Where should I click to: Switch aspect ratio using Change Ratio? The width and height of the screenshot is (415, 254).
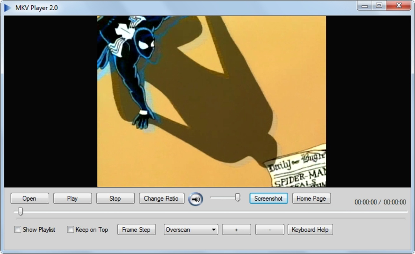pos(162,198)
